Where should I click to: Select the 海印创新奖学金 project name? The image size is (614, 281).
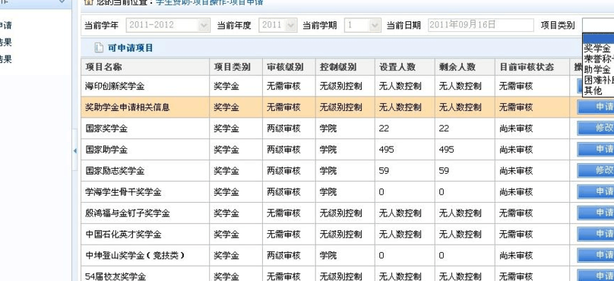click(115, 86)
